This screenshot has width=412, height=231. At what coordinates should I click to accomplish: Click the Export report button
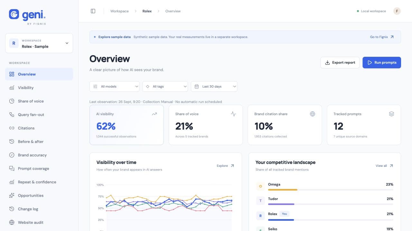pyautogui.click(x=340, y=63)
